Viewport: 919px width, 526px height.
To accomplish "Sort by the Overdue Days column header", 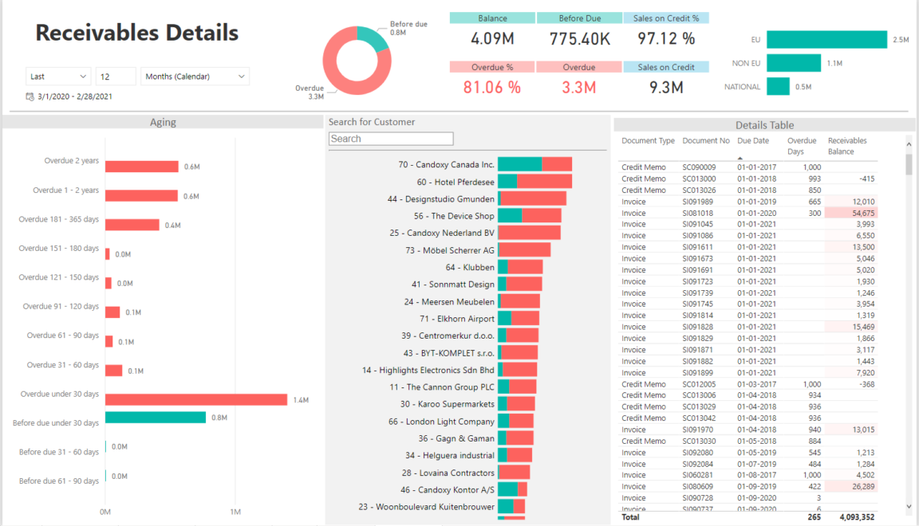I will [802, 143].
